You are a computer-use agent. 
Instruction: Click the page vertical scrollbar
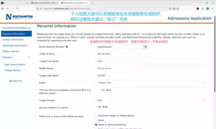point(215,54)
